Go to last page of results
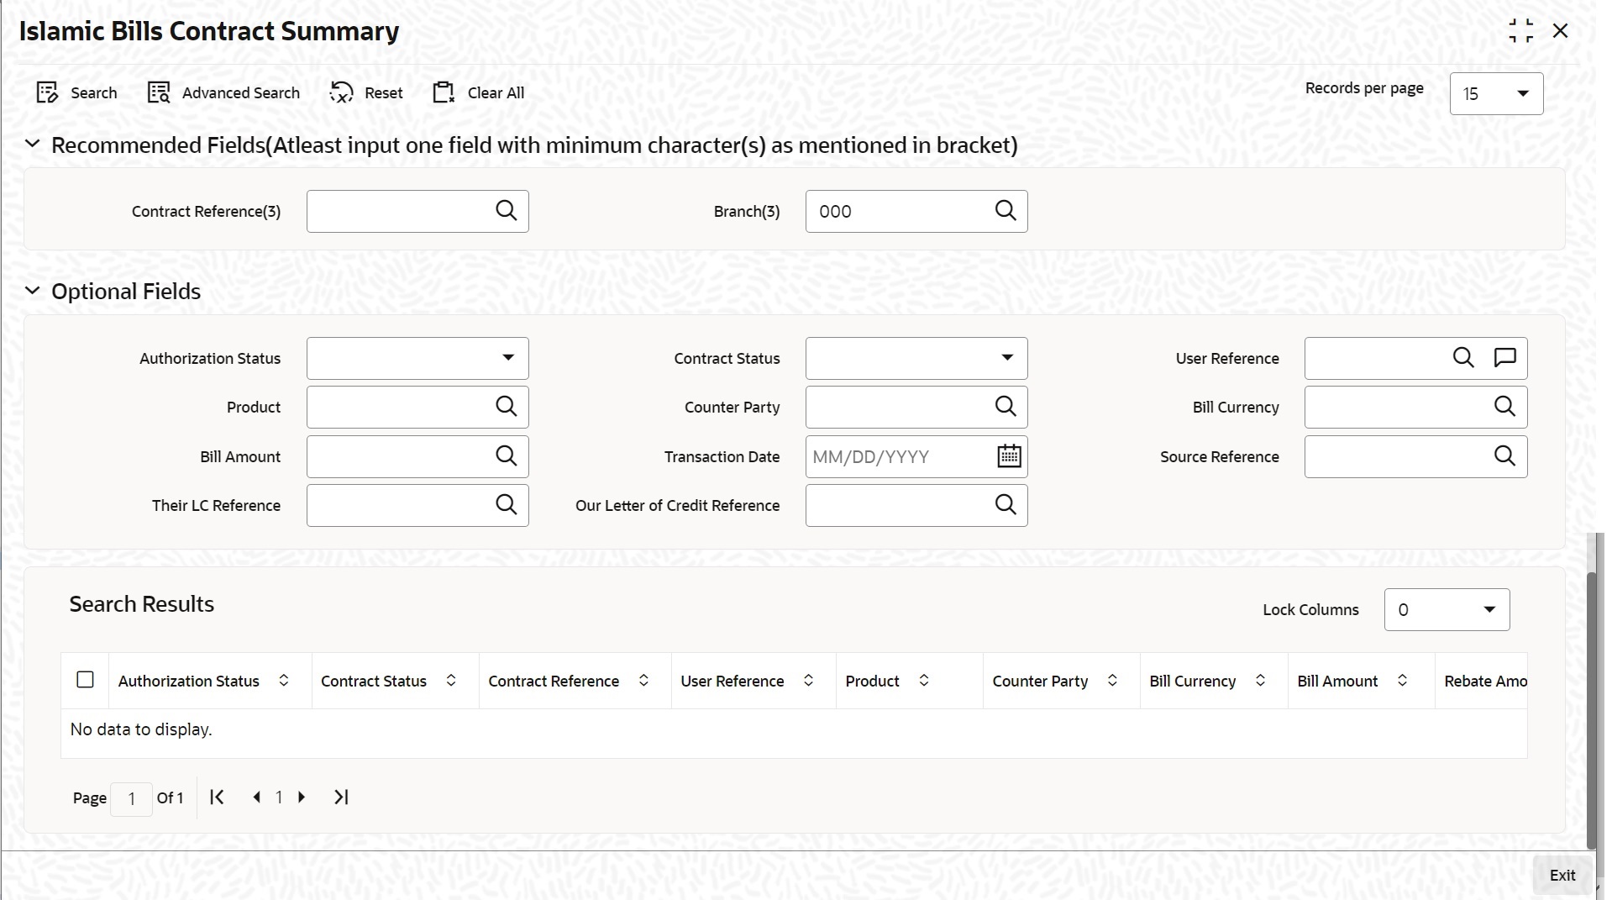Image resolution: width=1612 pixels, height=900 pixels. pos(341,797)
